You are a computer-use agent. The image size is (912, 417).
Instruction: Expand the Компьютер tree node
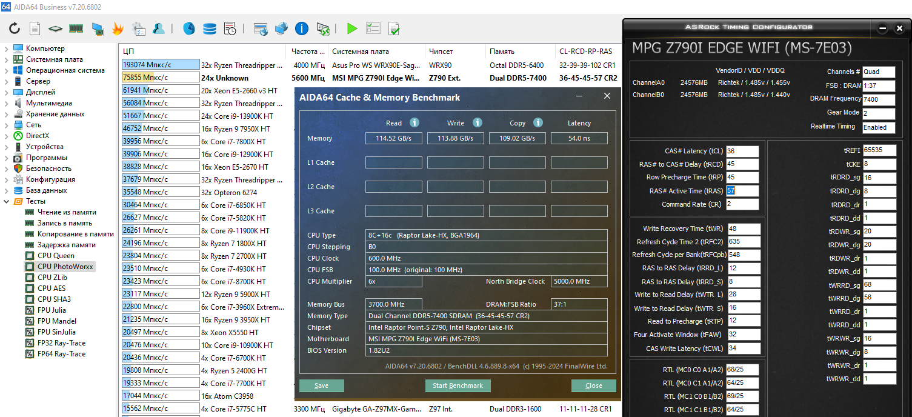6,48
